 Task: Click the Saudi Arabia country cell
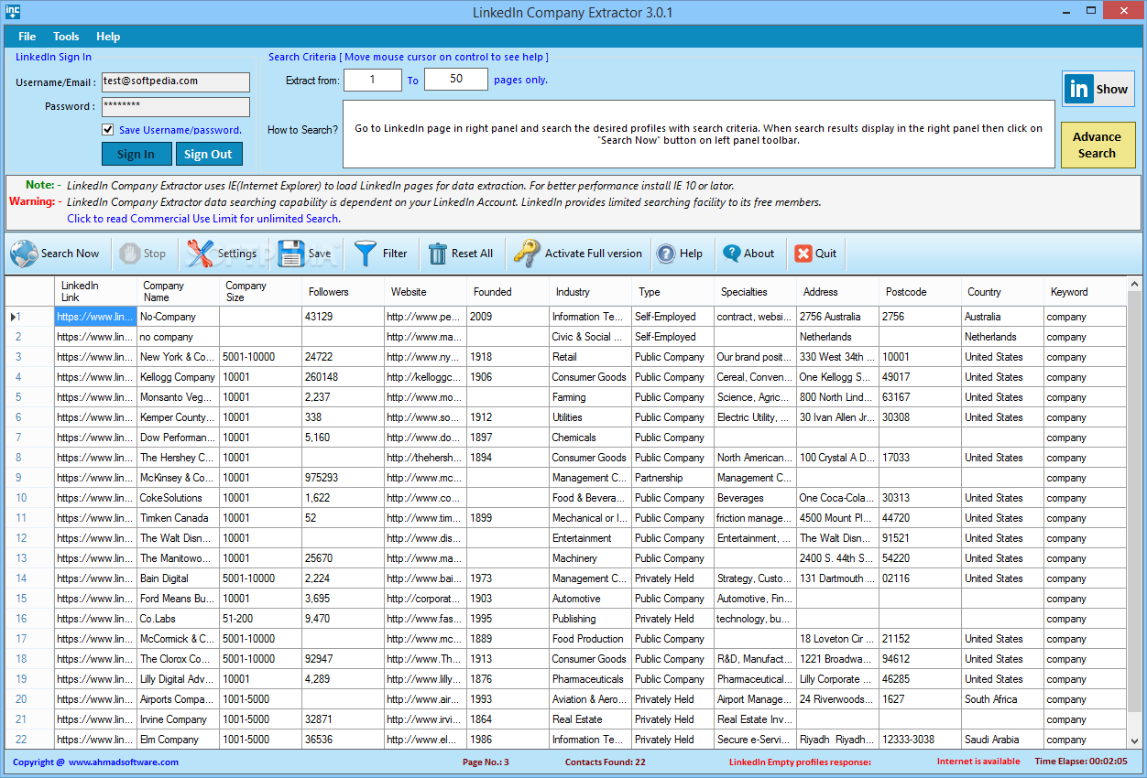1002,740
